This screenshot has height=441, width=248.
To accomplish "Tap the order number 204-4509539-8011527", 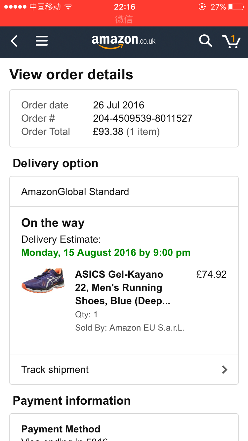I will pyautogui.click(x=143, y=118).
